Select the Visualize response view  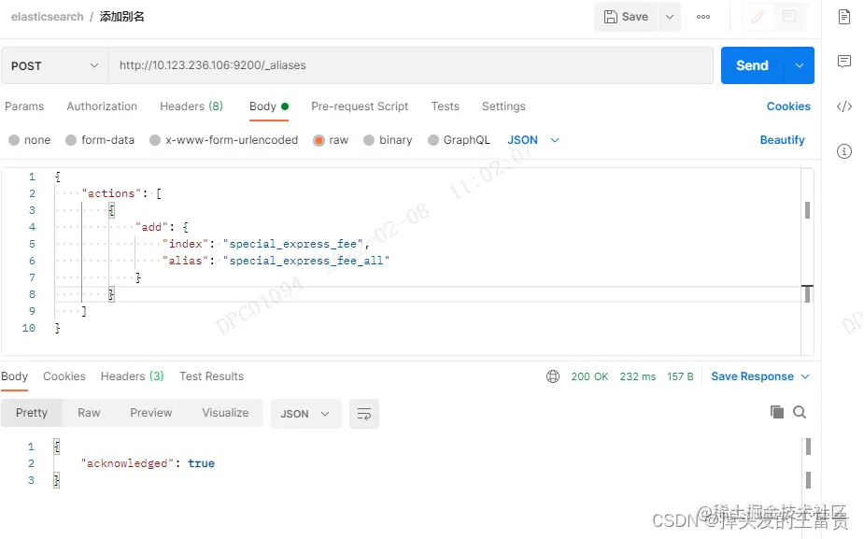[x=225, y=413]
